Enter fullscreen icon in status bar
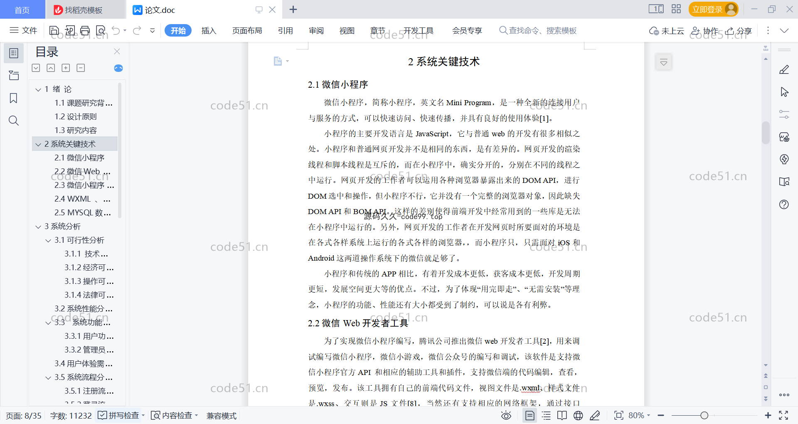Image resolution: width=798 pixels, height=424 pixels. (x=783, y=415)
